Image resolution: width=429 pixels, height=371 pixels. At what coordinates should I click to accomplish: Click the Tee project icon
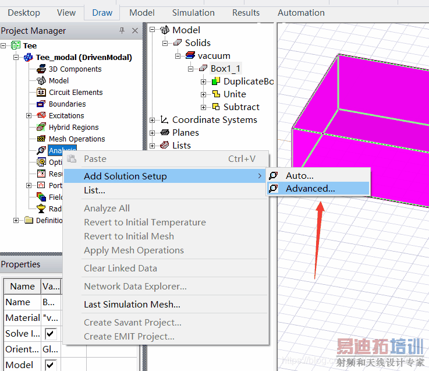pos(16,45)
